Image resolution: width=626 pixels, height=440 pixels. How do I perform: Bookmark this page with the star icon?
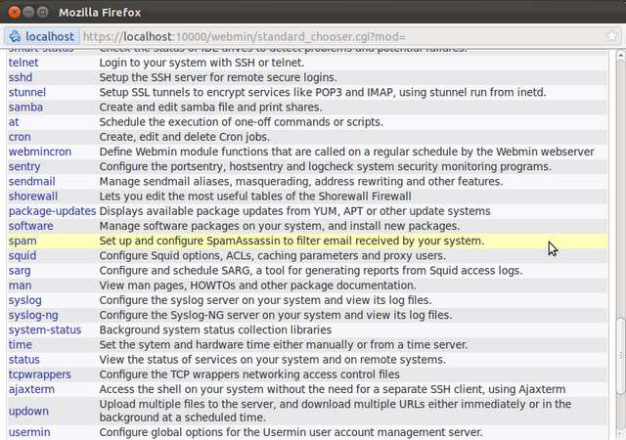(611, 37)
